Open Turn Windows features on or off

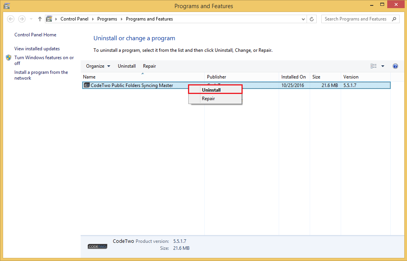(x=44, y=60)
